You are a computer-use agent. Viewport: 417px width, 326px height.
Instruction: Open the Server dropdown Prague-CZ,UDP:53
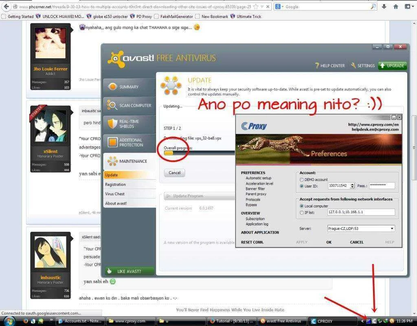(x=361, y=228)
